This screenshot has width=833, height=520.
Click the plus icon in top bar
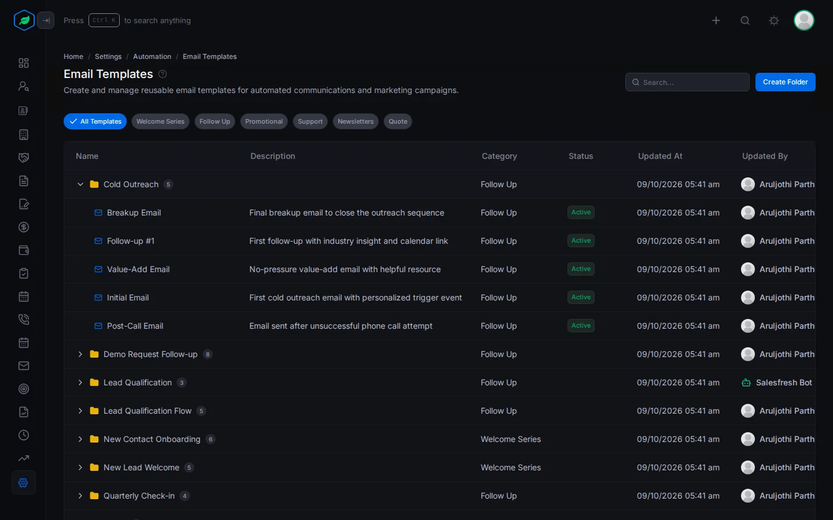click(716, 20)
